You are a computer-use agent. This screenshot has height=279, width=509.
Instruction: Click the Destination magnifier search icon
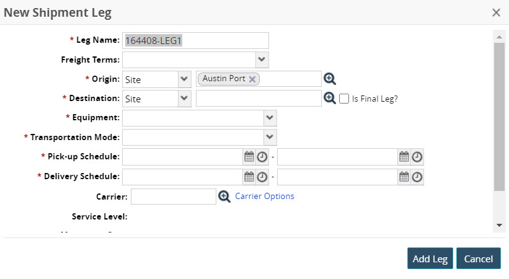[330, 98]
